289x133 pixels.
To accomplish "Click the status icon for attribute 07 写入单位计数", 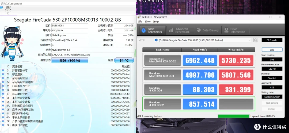I will 3,94.
